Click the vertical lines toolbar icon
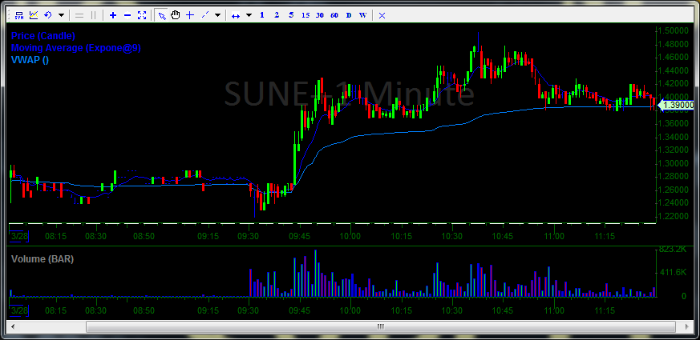Viewport: 700px width, 340px height. 93,15
